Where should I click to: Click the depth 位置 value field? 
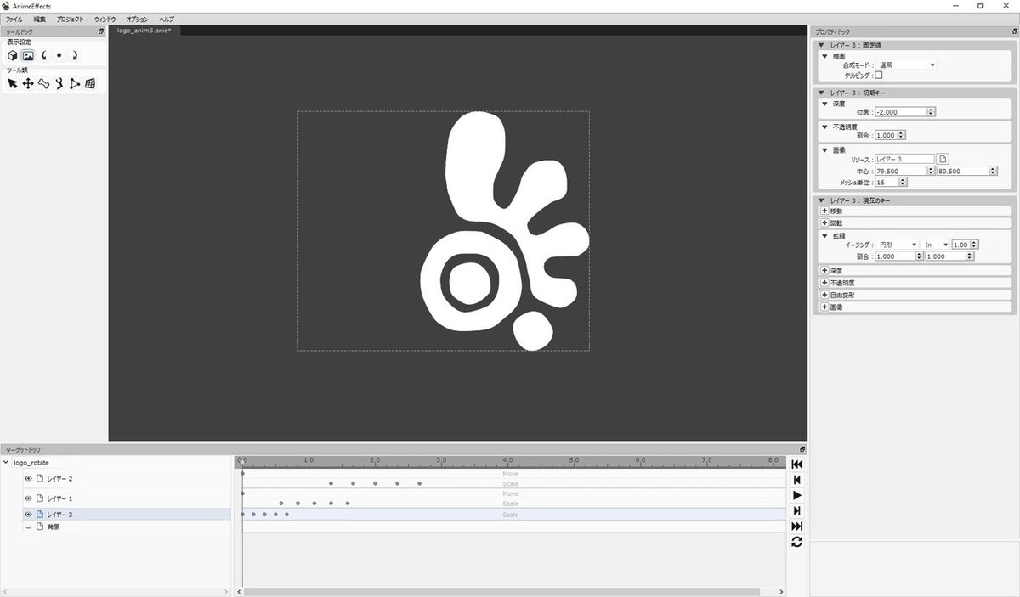coord(905,111)
